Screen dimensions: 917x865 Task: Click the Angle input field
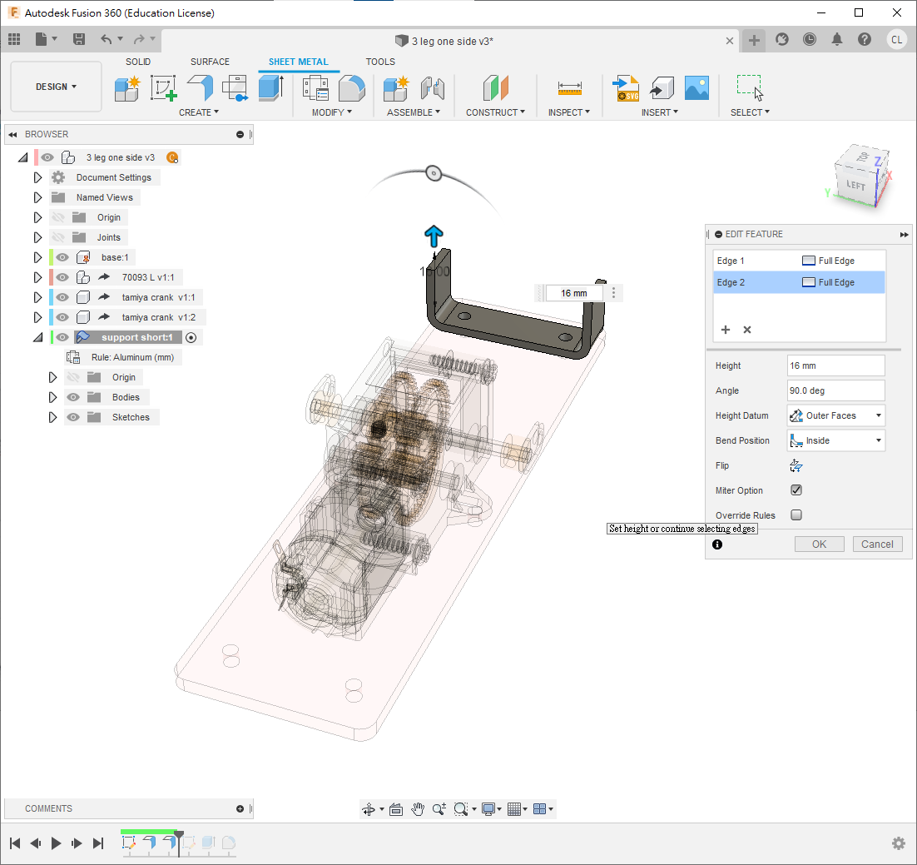coord(835,390)
